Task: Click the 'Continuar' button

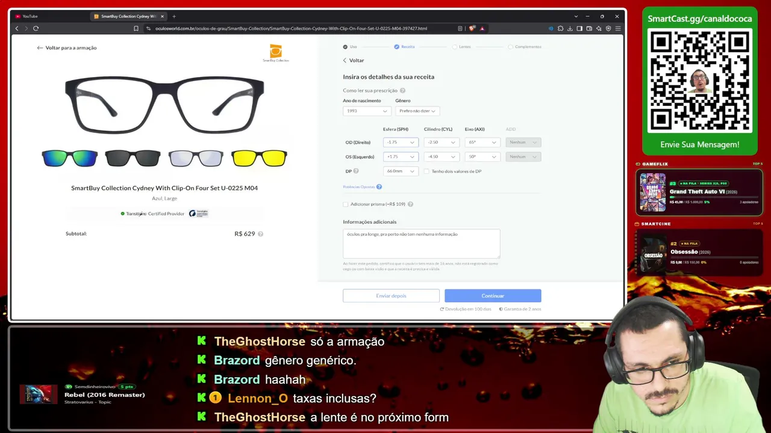Action: coord(493,296)
